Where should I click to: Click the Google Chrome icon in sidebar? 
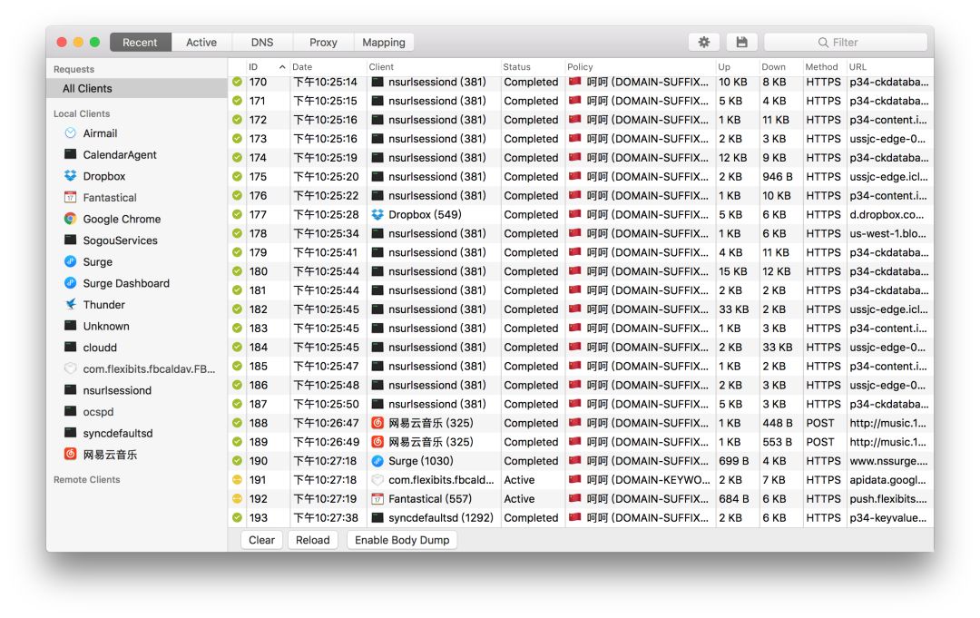click(x=71, y=219)
